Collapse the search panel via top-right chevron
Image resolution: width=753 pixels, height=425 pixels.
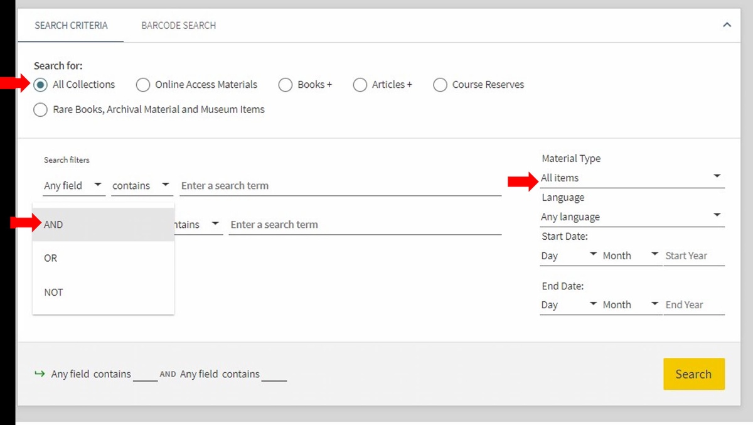[x=727, y=25]
